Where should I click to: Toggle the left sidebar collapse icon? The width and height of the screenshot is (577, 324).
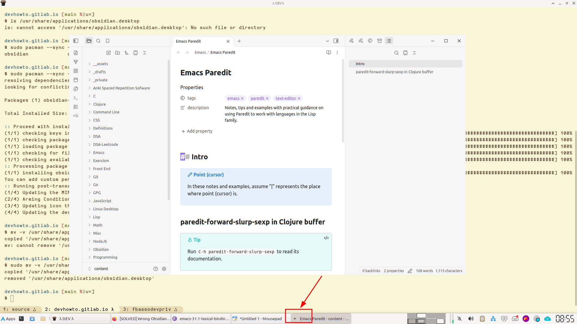click(76, 41)
